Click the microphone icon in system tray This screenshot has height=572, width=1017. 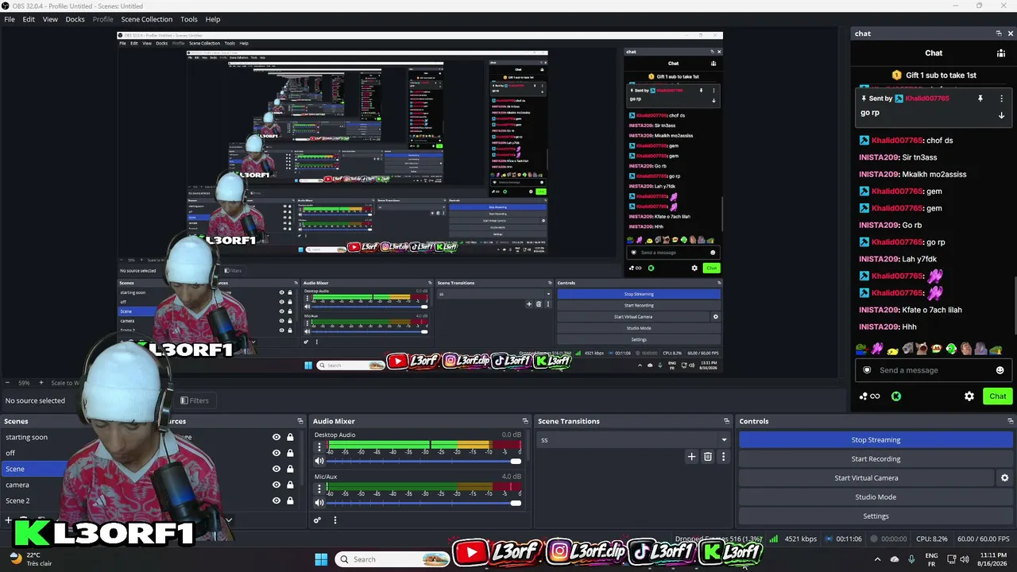(911, 559)
